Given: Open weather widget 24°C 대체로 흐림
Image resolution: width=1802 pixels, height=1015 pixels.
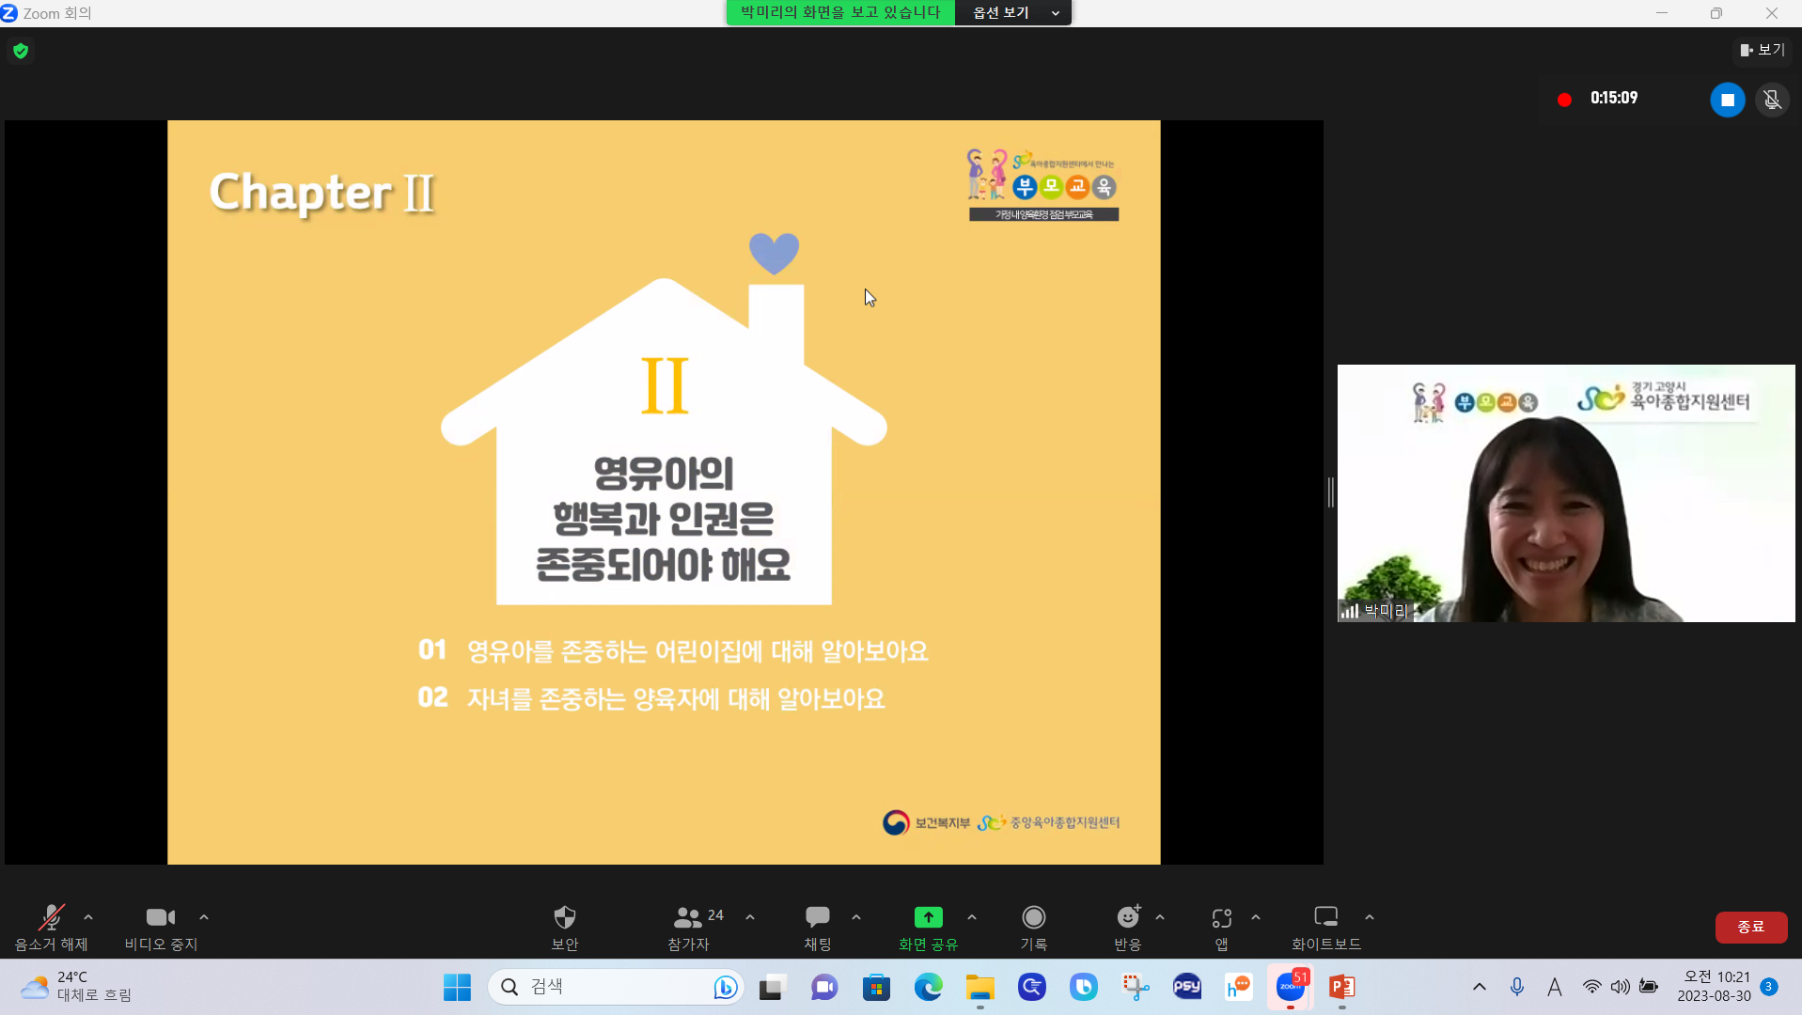Looking at the screenshot, I should coord(75,987).
